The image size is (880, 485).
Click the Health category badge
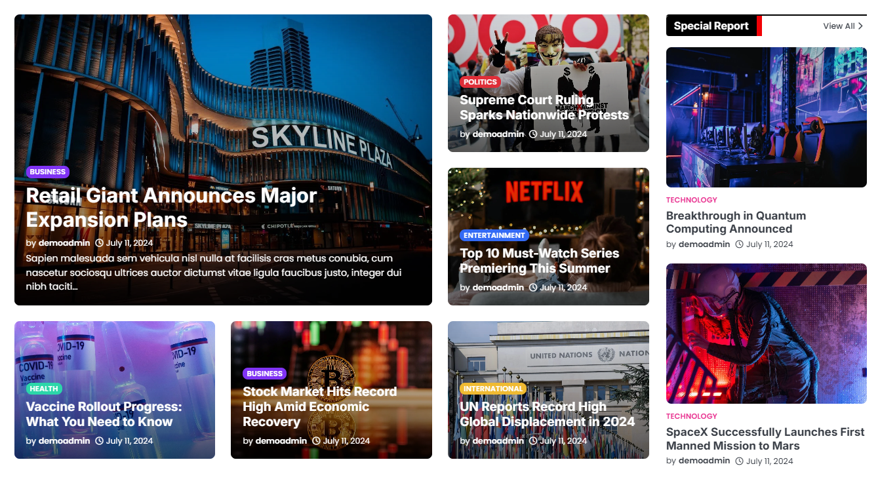pos(44,389)
